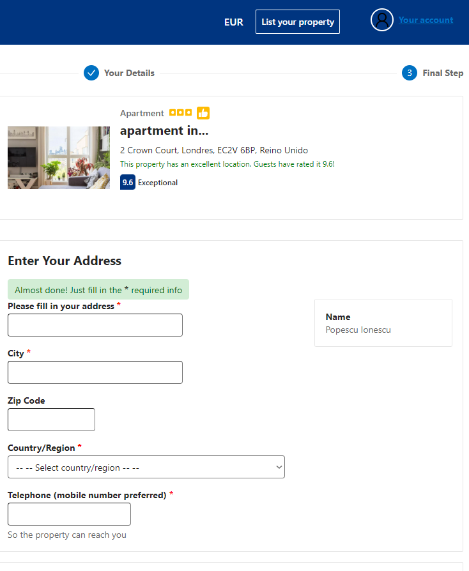Click the Telephone number field
Image resolution: width=469 pixels, height=571 pixels.
tap(69, 514)
